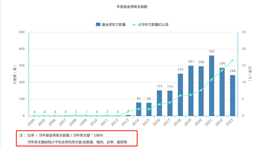Click the 2023 bar labeled 246
This screenshot has width=259, height=147.
[232, 95]
